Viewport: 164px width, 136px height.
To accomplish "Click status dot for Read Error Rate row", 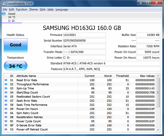I will click(x=6, y=80).
